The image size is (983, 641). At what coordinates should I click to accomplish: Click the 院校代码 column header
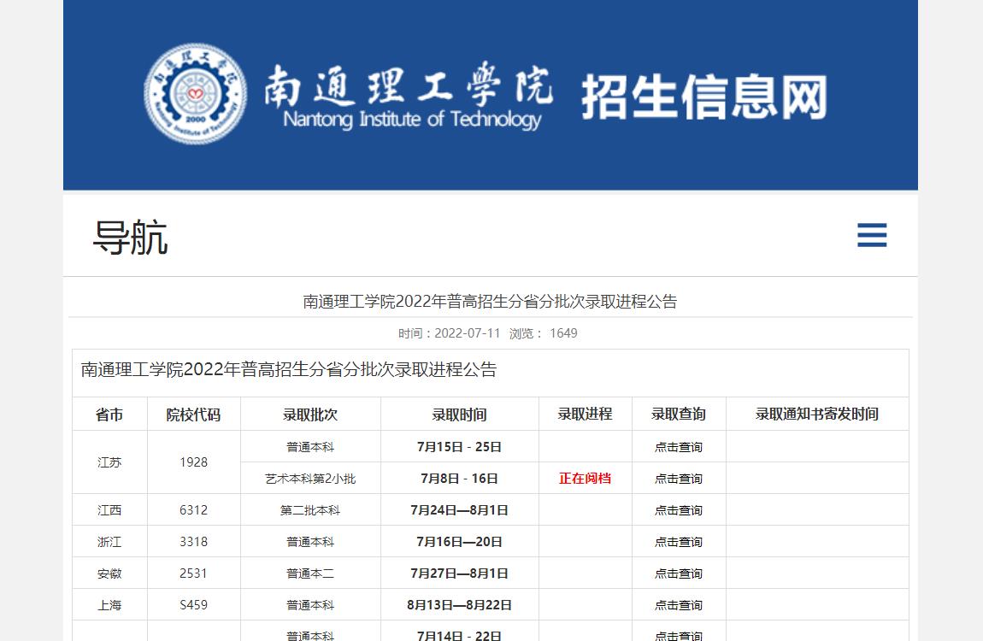point(193,415)
